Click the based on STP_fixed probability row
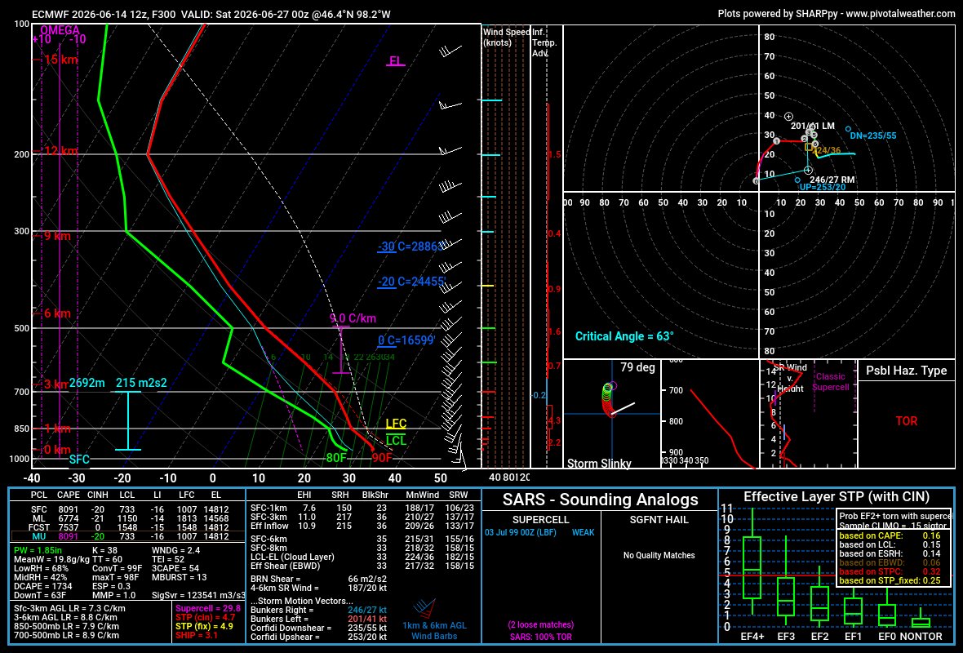 pos(890,580)
